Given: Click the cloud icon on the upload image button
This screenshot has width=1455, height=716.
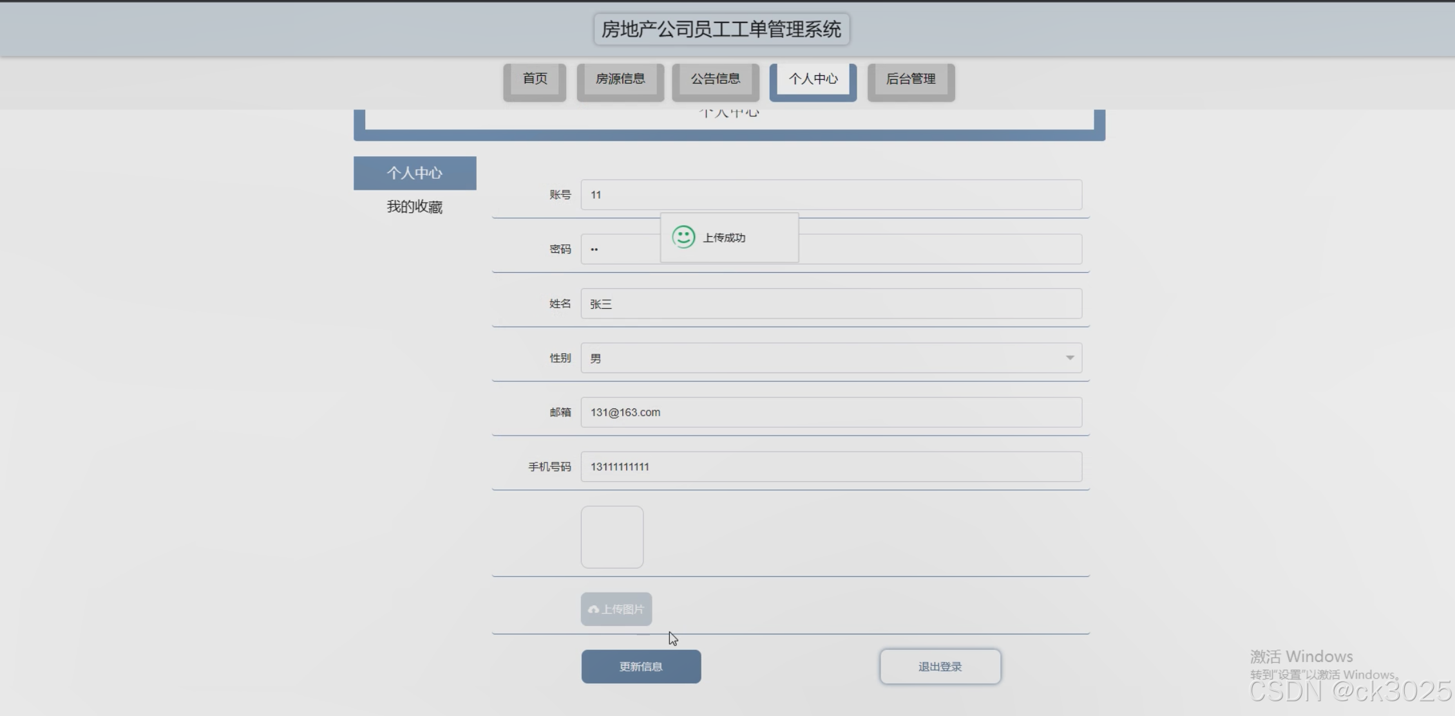Looking at the screenshot, I should pyautogui.click(x=593, y=609).
